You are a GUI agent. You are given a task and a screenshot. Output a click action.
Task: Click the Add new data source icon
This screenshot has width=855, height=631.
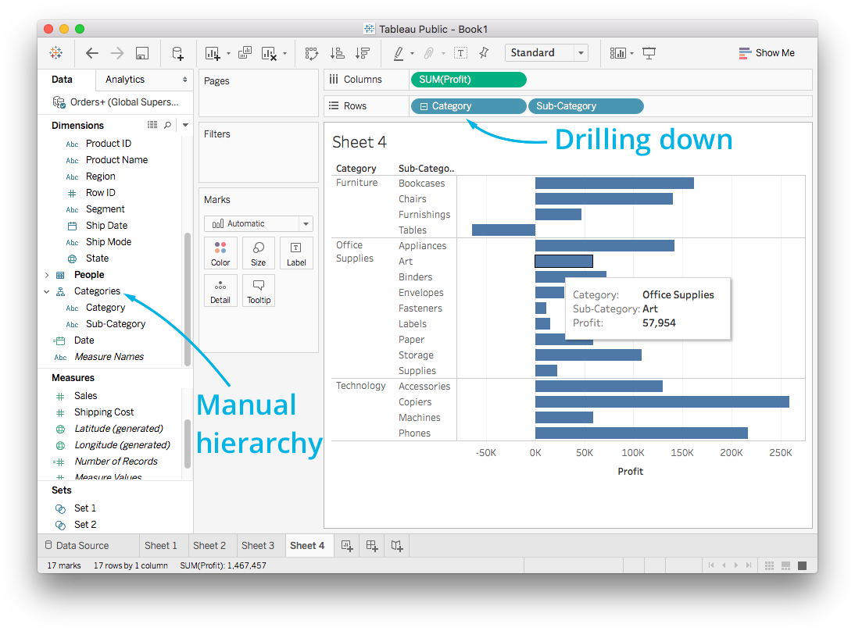pos(177,53)
